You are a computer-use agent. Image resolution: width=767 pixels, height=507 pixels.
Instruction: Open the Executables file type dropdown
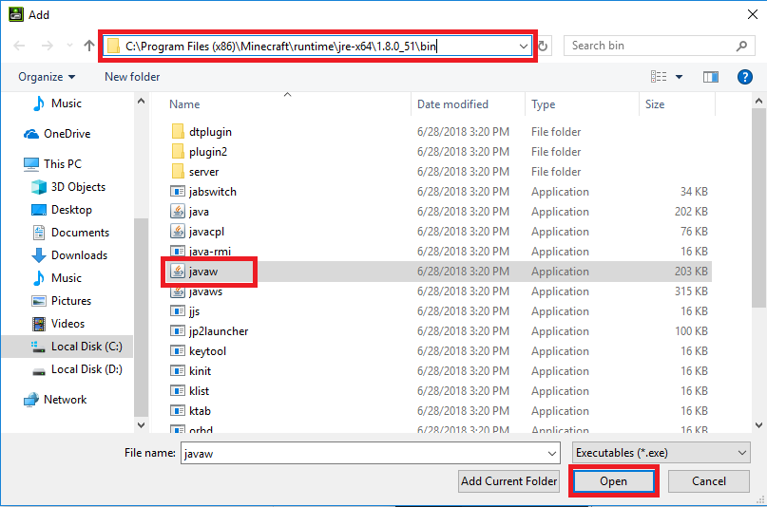tap(662, 453)
